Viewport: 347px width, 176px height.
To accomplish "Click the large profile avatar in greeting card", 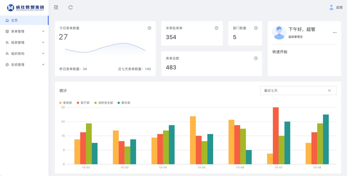I will tap(279, 33).
